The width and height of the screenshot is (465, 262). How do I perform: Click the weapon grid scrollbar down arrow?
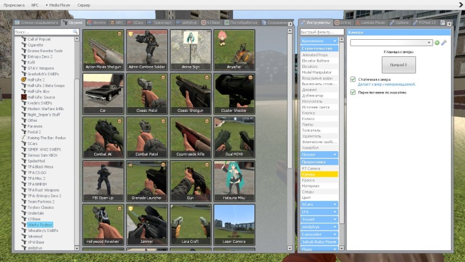pos(290,249)
